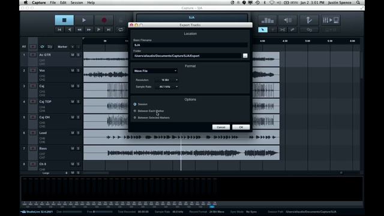Click the Marker label in track header
Screen dimensions: 384x216
(x=62, y=47)
